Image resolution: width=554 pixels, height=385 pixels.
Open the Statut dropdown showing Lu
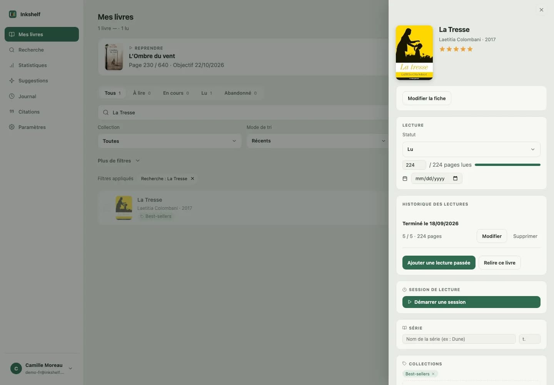pyautogui.click(x=471, y=149)
